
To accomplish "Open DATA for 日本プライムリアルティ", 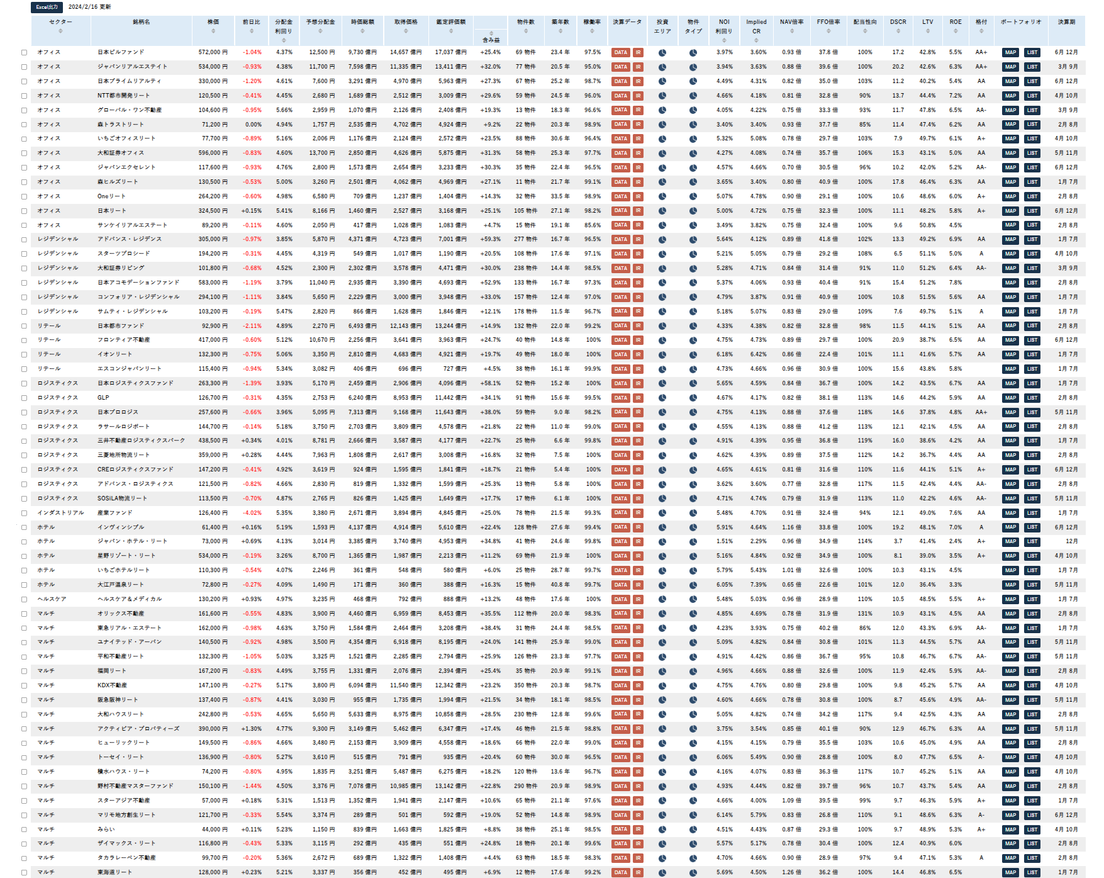I will pos(620,81).
